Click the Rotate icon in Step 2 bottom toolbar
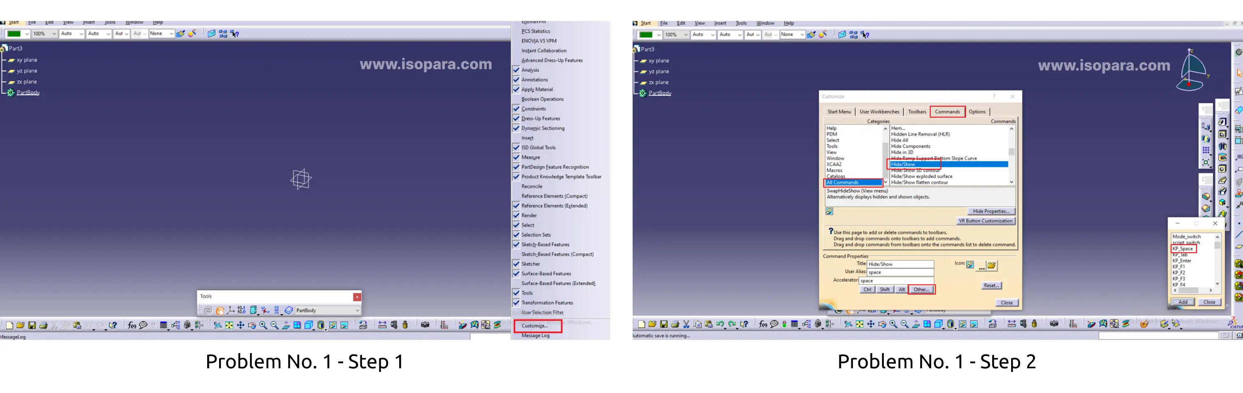Screen dimensions: 1243x393 pyautogui.click(x=882, y=325)
